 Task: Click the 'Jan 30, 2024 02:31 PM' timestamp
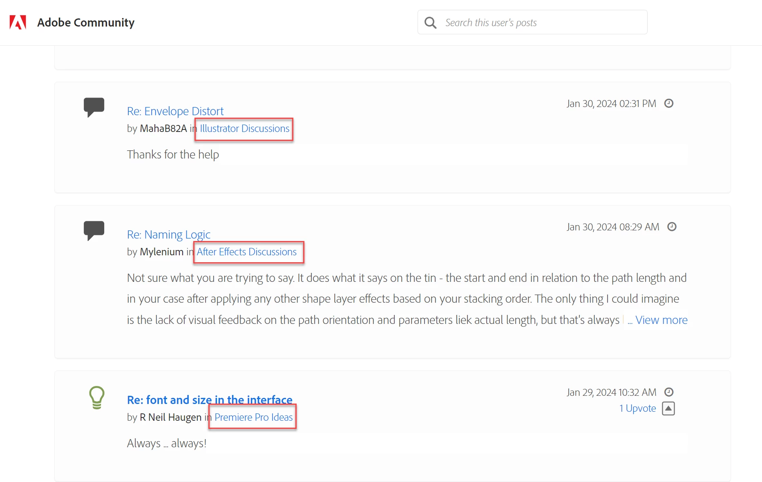click(x=611, y=104)
